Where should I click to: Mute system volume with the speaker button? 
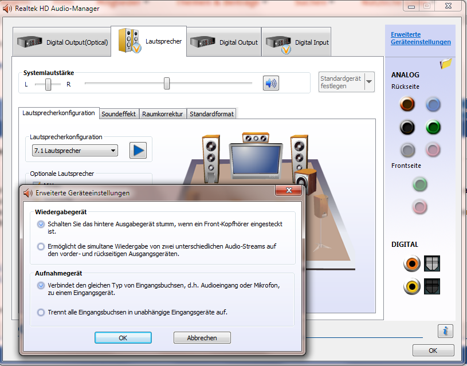click(x=270, y=83)
